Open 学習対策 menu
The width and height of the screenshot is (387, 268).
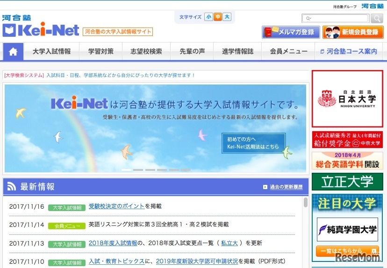pyautogui.click(x=100, y=51)
